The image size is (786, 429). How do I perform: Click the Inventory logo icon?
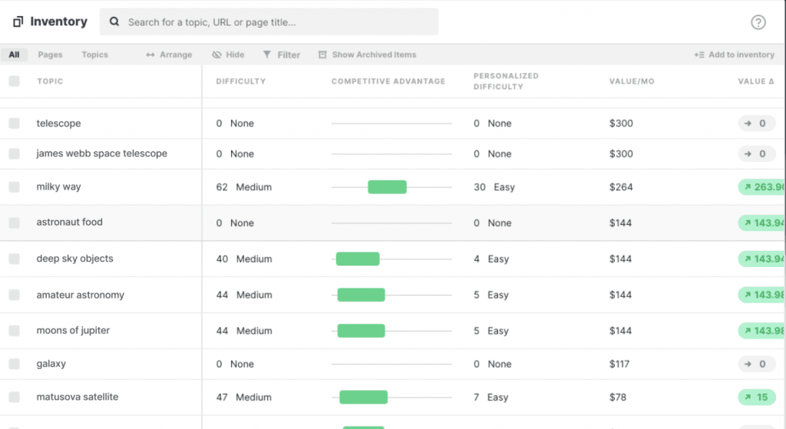tap(18, 21)
